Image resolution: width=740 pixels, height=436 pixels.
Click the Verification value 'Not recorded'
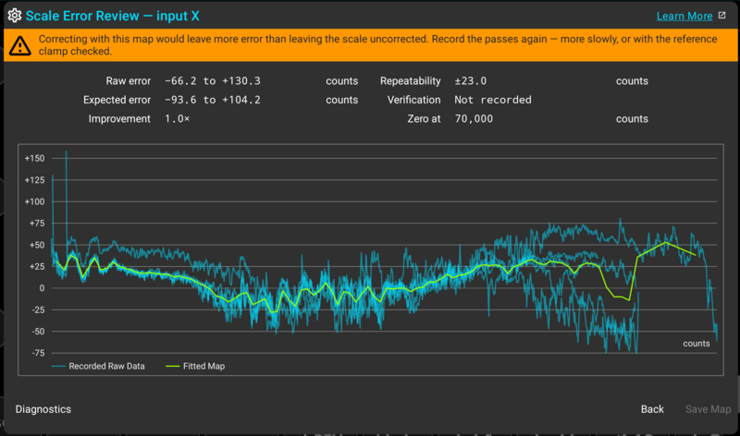pyautogui.click(x=493, y=100)
